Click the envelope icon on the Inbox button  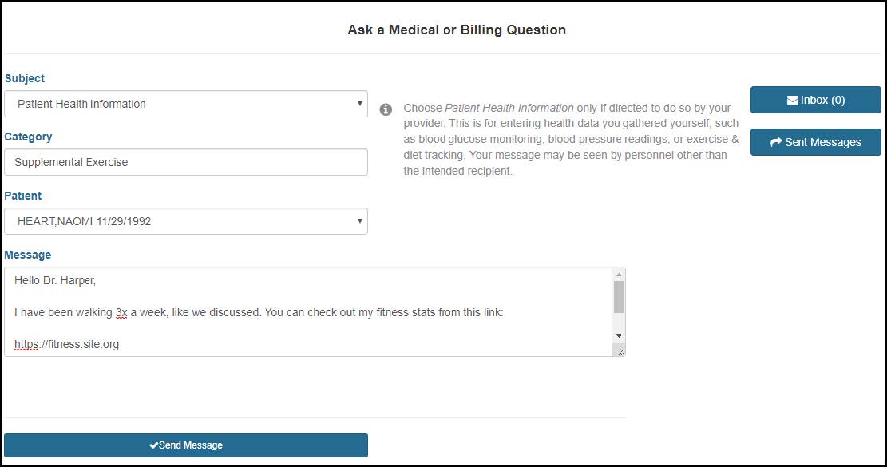(x=792, y=100)
